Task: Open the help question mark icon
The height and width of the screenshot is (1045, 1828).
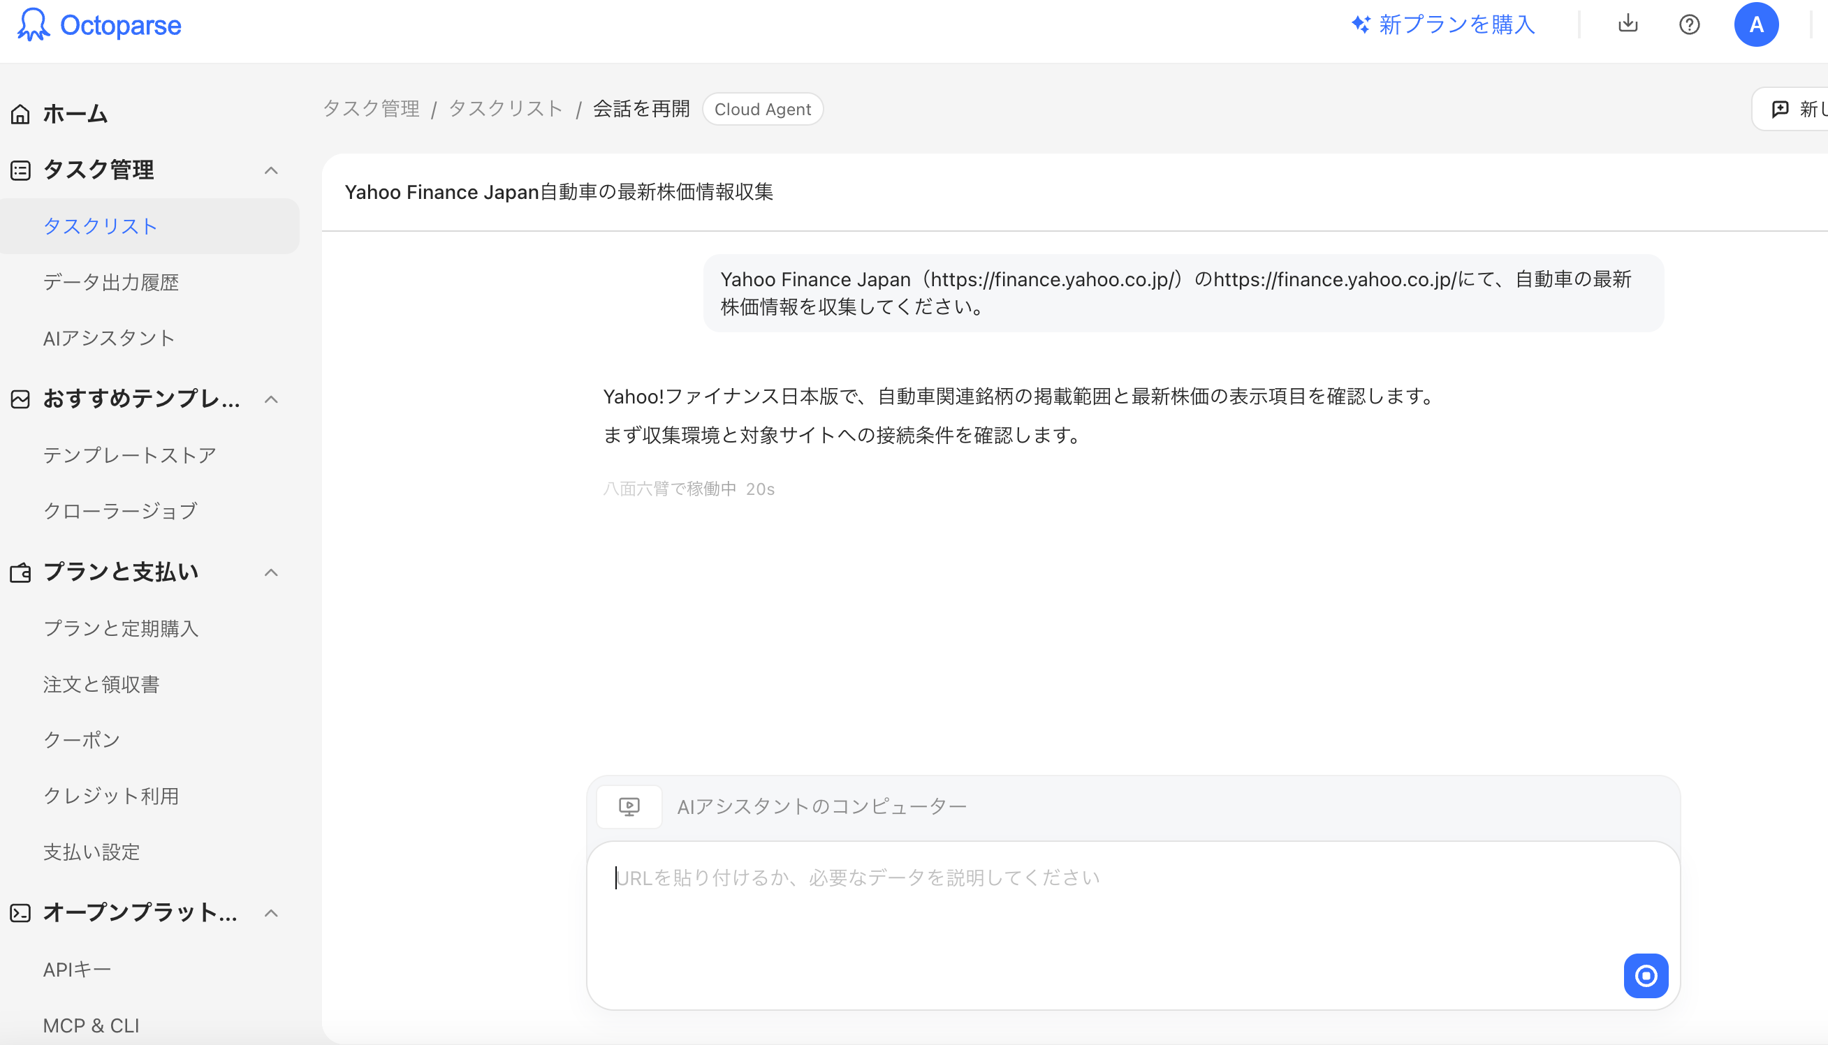Action: tap(1689, 24)
